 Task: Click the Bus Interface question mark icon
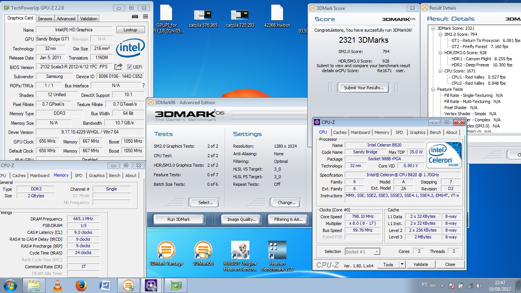pyautogui.click(x=143, y=85)
